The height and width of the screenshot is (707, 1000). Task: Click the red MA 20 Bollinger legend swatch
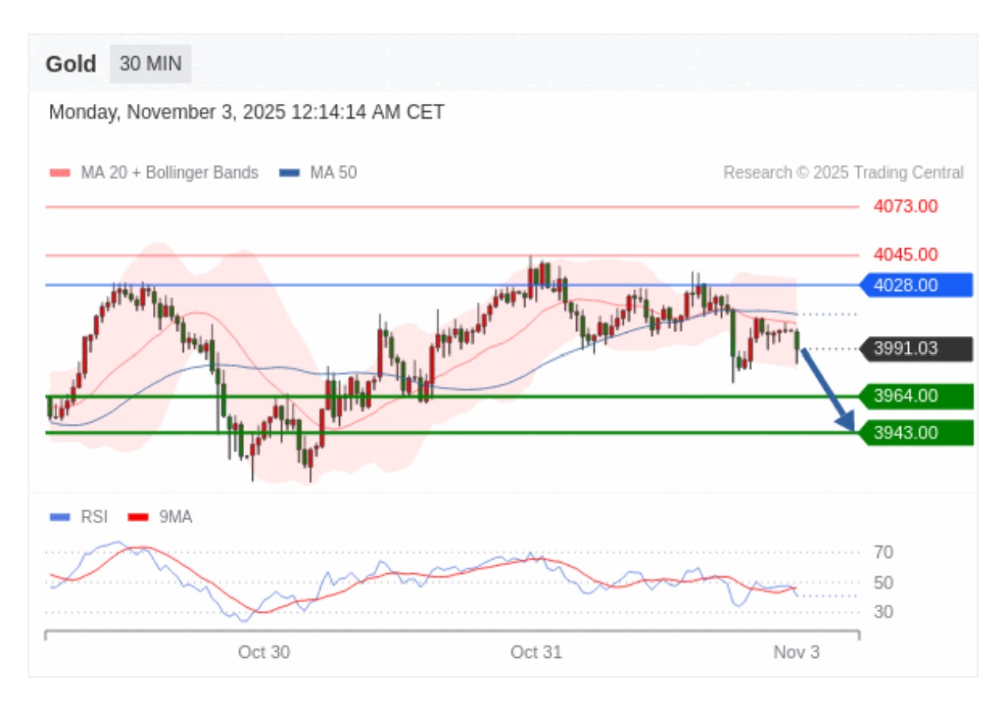(60, 173)
